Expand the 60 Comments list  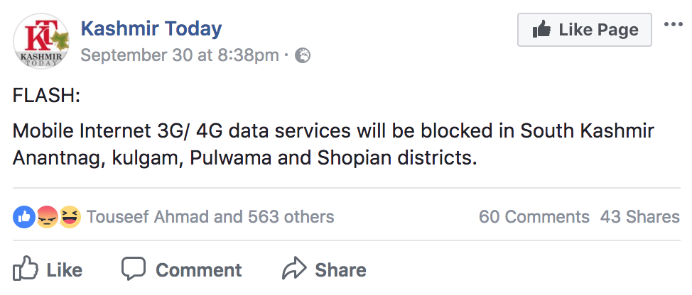pyautogui.click(x=534, y=216)
